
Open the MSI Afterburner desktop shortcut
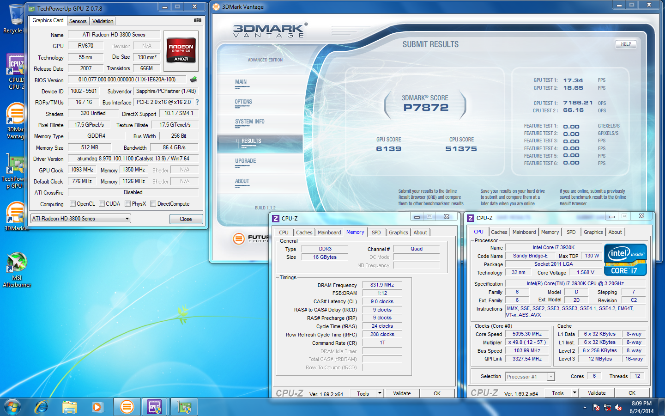(17, 270)
